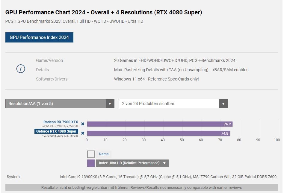284x193 pixels.
Task: Click the circled info icon
Action: [x=21, y=69]
